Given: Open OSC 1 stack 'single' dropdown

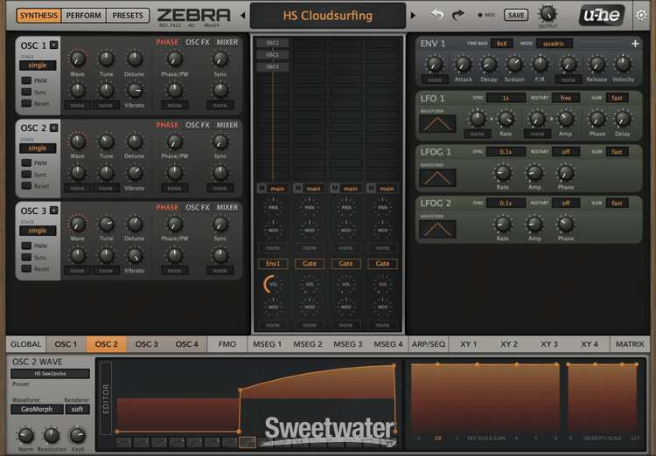Looking at the screenshot, I should 38,65.
